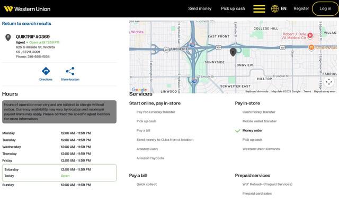339x211 pixels.
Task: Click Keyboard shortcuts on the map
Action: pyautogui.click(x=257, y=91)
